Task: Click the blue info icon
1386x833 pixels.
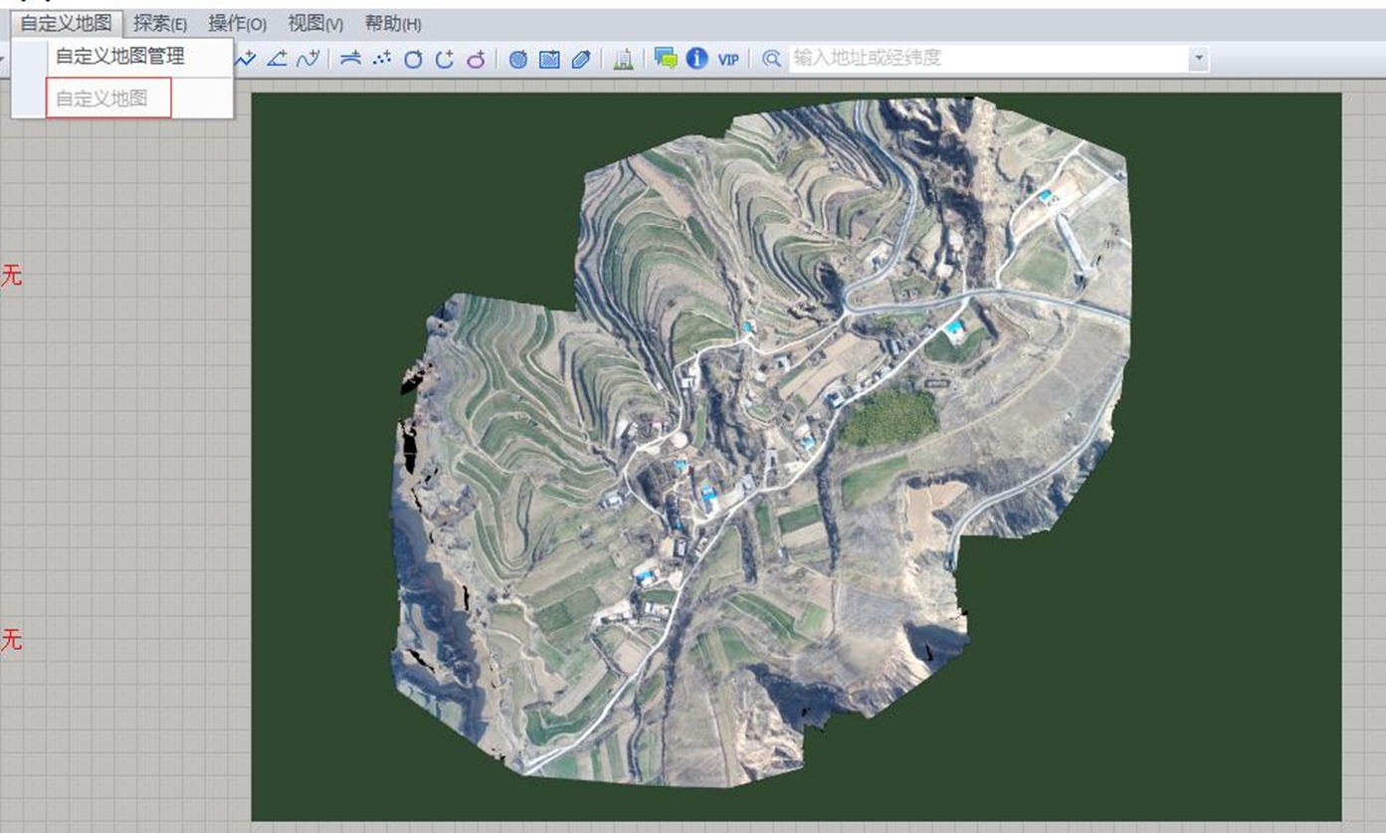Action: click(696, 59)
